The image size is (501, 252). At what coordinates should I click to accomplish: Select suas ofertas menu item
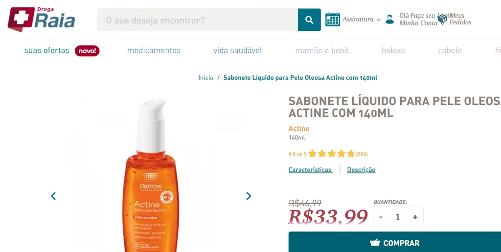46,50
